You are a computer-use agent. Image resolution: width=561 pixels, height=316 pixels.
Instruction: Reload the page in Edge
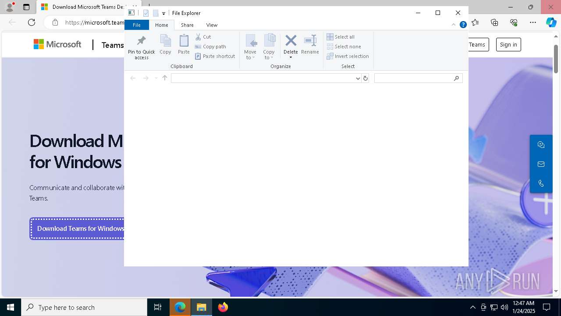click(x=32, y=22)
